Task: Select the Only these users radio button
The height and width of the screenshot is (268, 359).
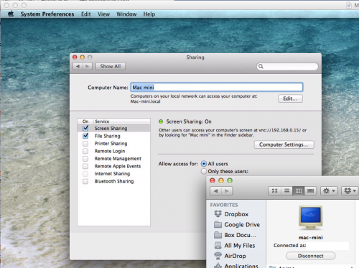Action: [204, 171]
